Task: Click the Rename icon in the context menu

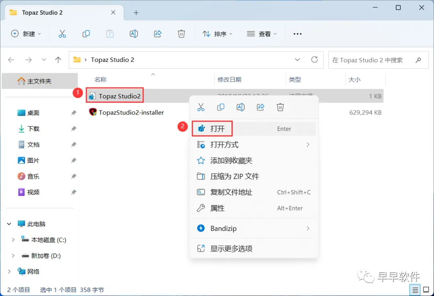Action: coord(241,107)
